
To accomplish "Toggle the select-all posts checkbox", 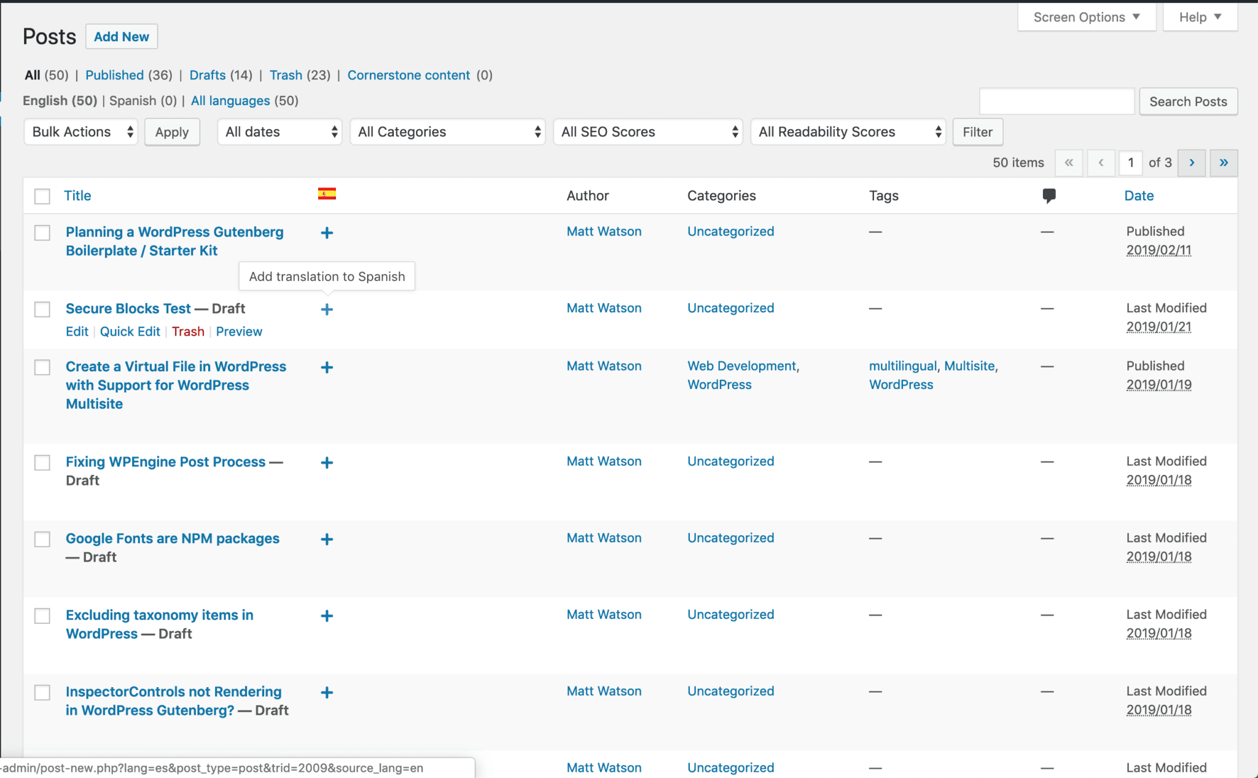I will pyautogui.click(x=42, y=197).
